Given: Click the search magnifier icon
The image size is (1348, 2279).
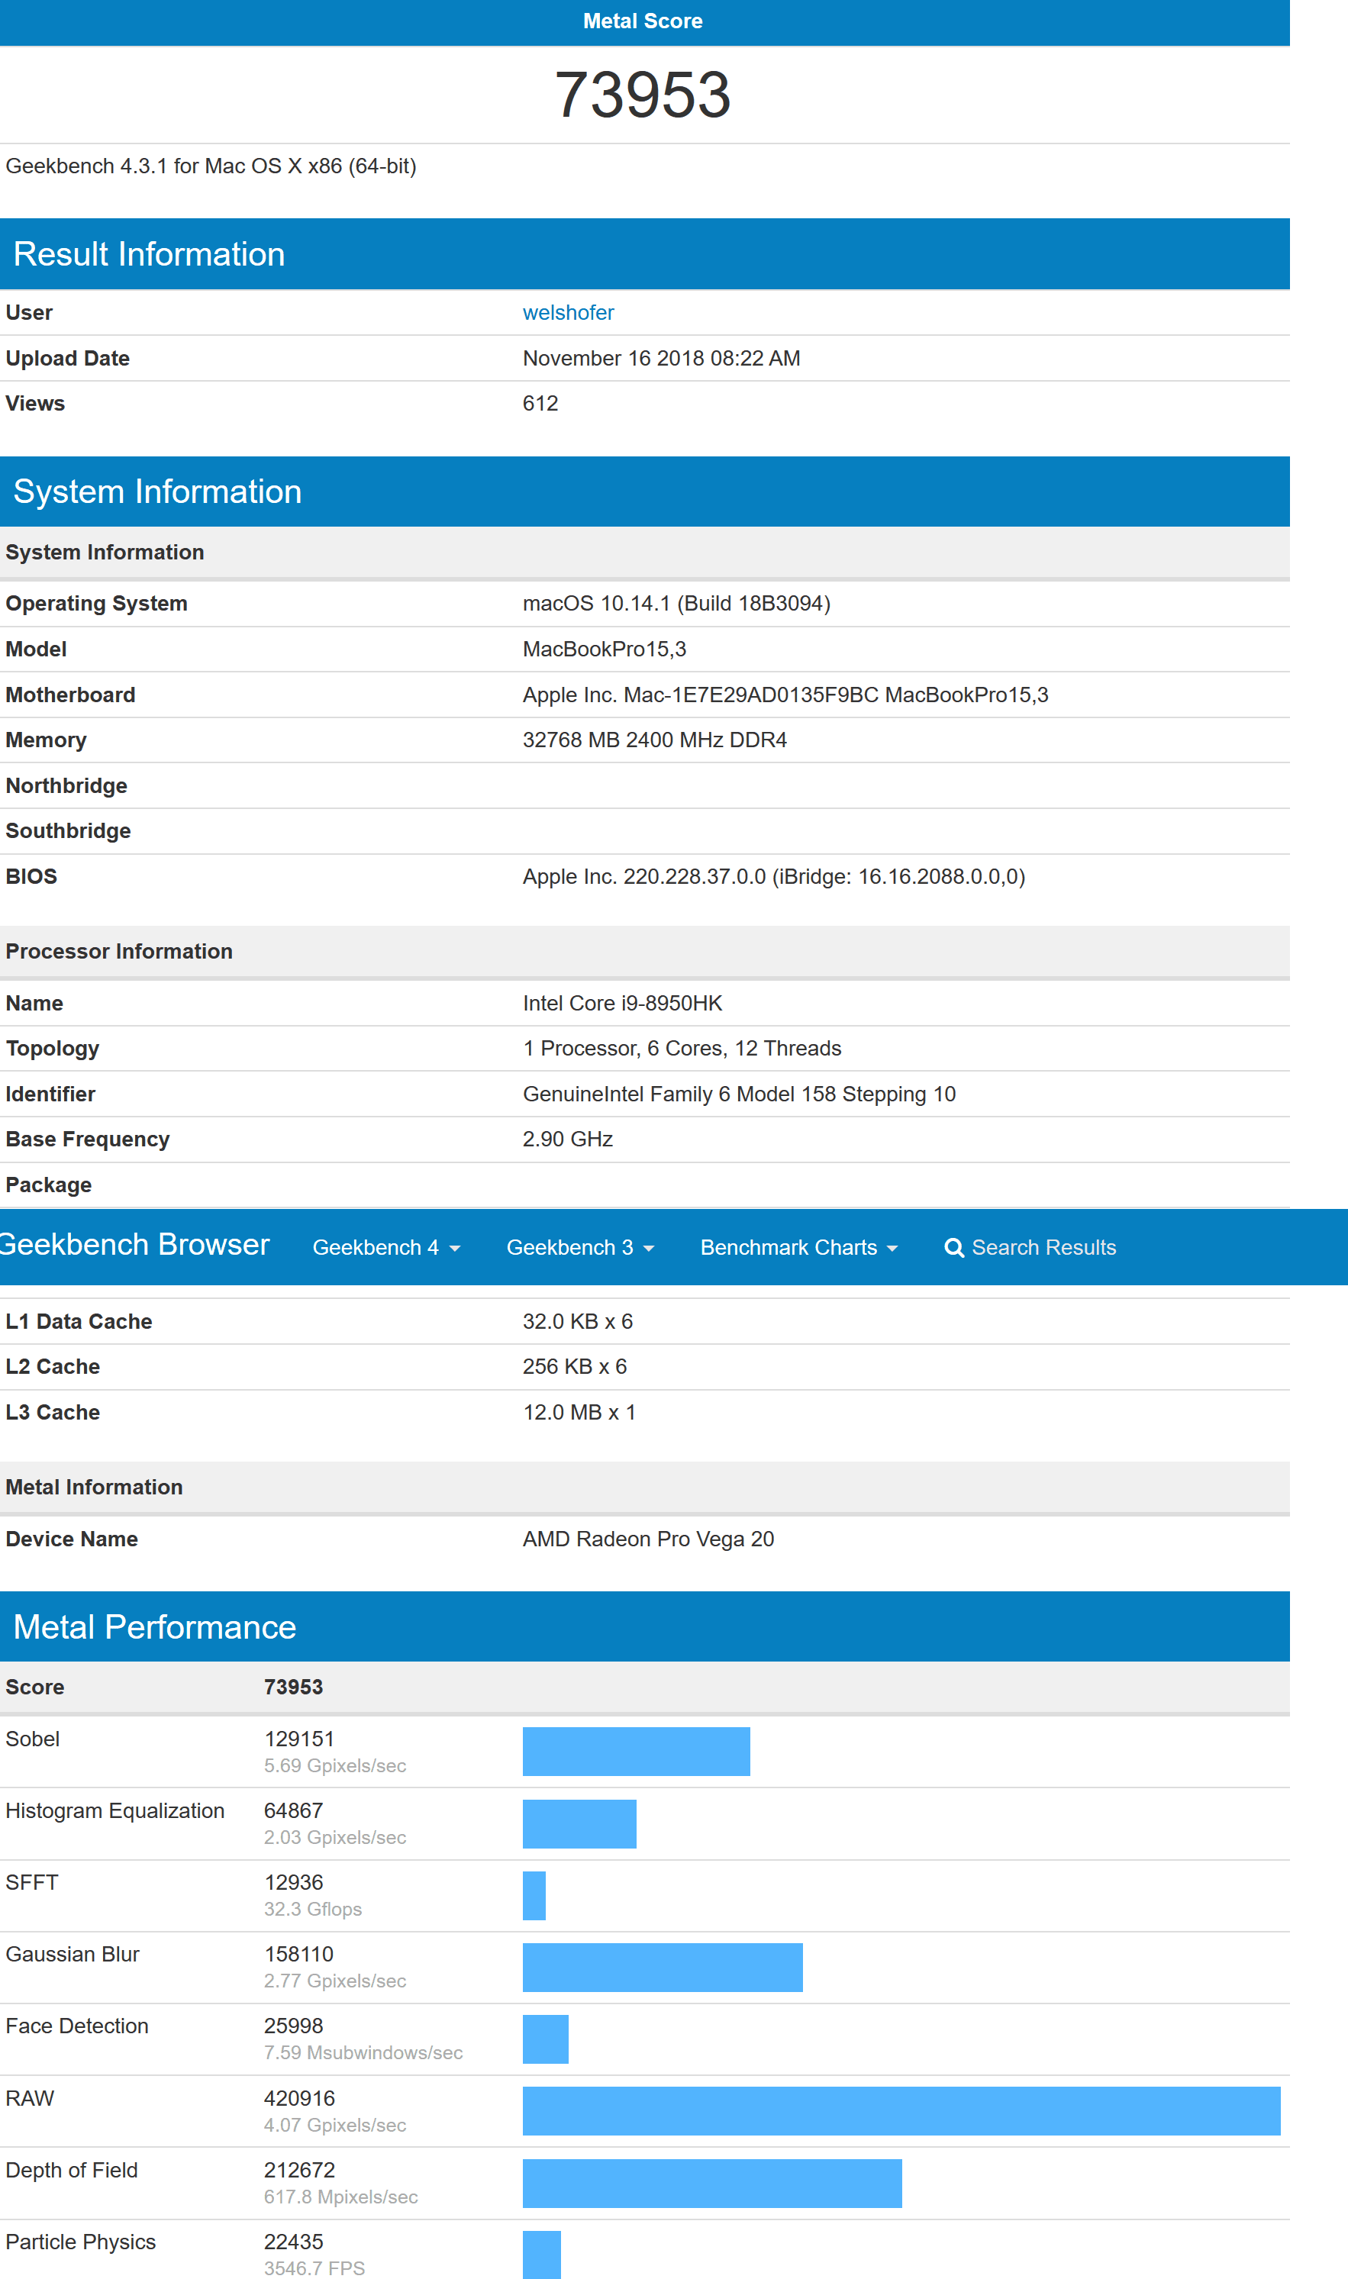Looking at the screenshot, I should coord(954,1249).
